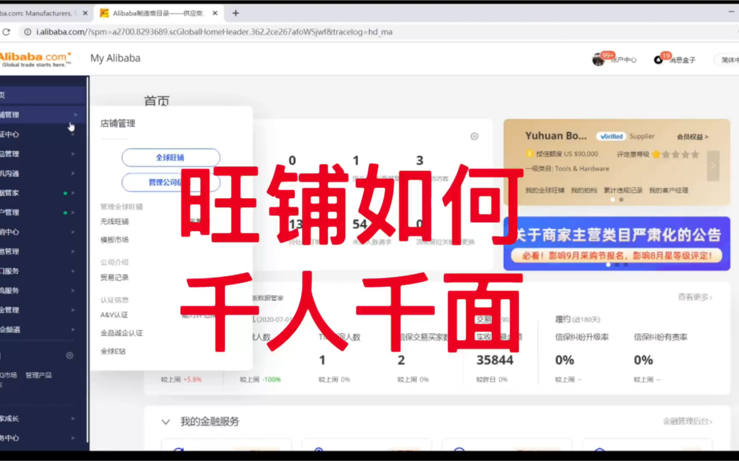Viewport: 739px width, 461px height.
Task: Open site info icon in the address bar
Action: tap(28, 32)
